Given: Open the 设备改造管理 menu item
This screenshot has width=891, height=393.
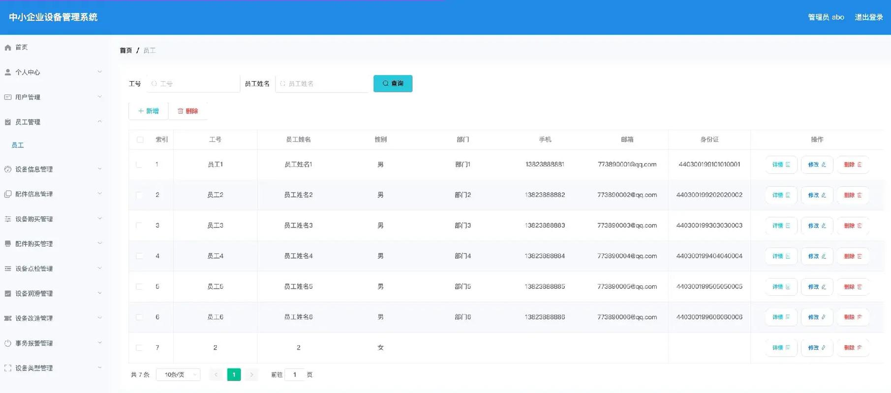Looking at the screenshot, I should tap(55, 318).
